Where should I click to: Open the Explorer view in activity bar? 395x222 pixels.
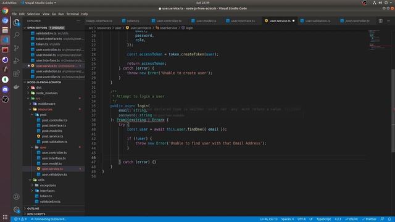17,23
